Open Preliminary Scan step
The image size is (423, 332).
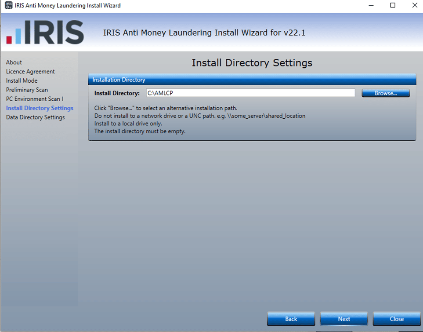27,90
